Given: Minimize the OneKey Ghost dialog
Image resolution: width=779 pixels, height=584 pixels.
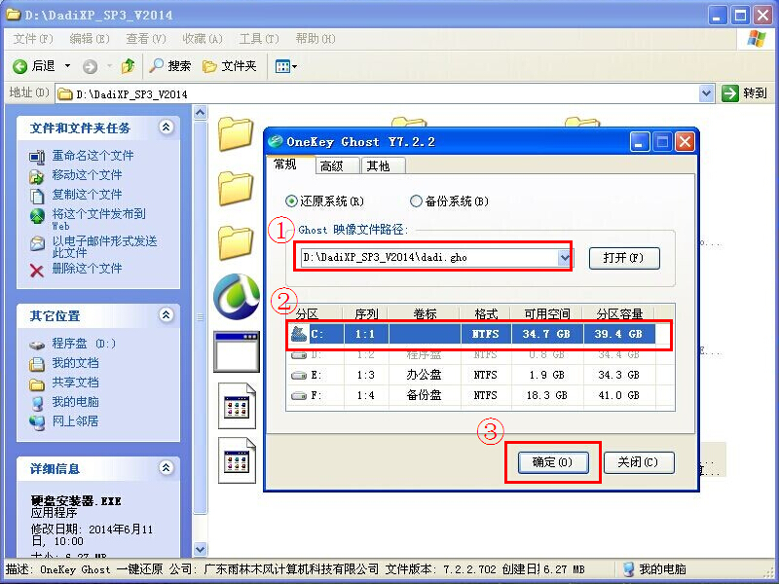Looking at the screenshot, I should click(640, 142).
